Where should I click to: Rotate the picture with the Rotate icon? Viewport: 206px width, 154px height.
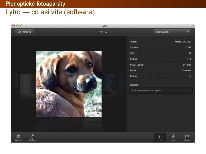click(x=32, y=136)
